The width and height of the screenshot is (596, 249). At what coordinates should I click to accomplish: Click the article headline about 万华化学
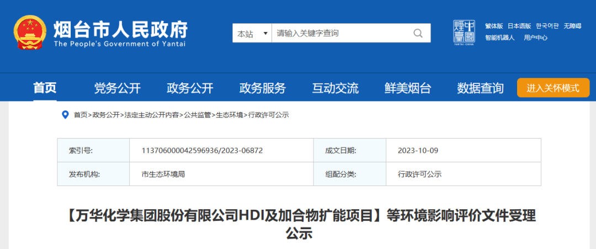pyautogui.click(x=299, y=224)
